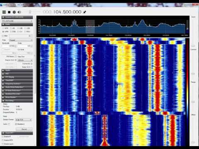Select the USB radio mode

[x=27, y=28]
